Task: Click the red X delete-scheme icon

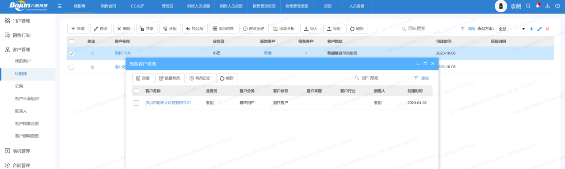Action: click(547, 29)
